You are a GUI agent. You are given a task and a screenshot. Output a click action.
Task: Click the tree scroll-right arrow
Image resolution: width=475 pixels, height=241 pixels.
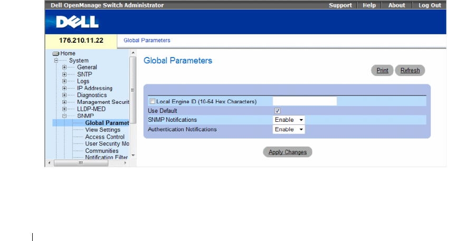click(126, 163)
